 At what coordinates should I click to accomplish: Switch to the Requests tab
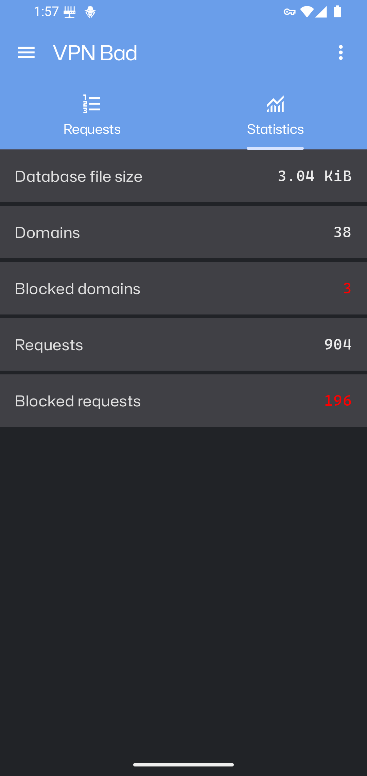click(x=92, y=115)
